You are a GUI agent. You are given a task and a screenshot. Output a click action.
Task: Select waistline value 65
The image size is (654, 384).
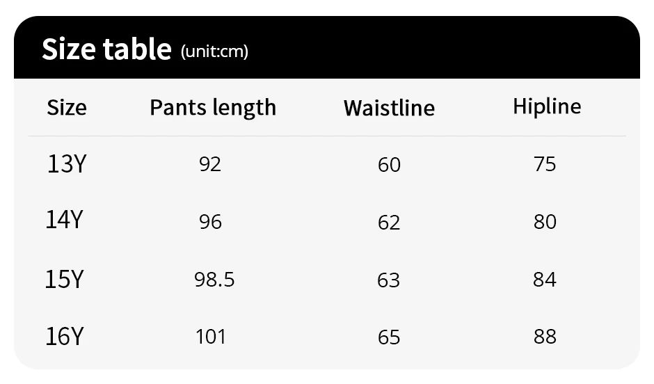coord(389,337)
